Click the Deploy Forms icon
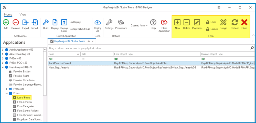256x123 pixels. [64, 22]
